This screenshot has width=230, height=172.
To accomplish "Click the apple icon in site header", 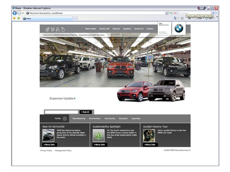I will point(63,30).
